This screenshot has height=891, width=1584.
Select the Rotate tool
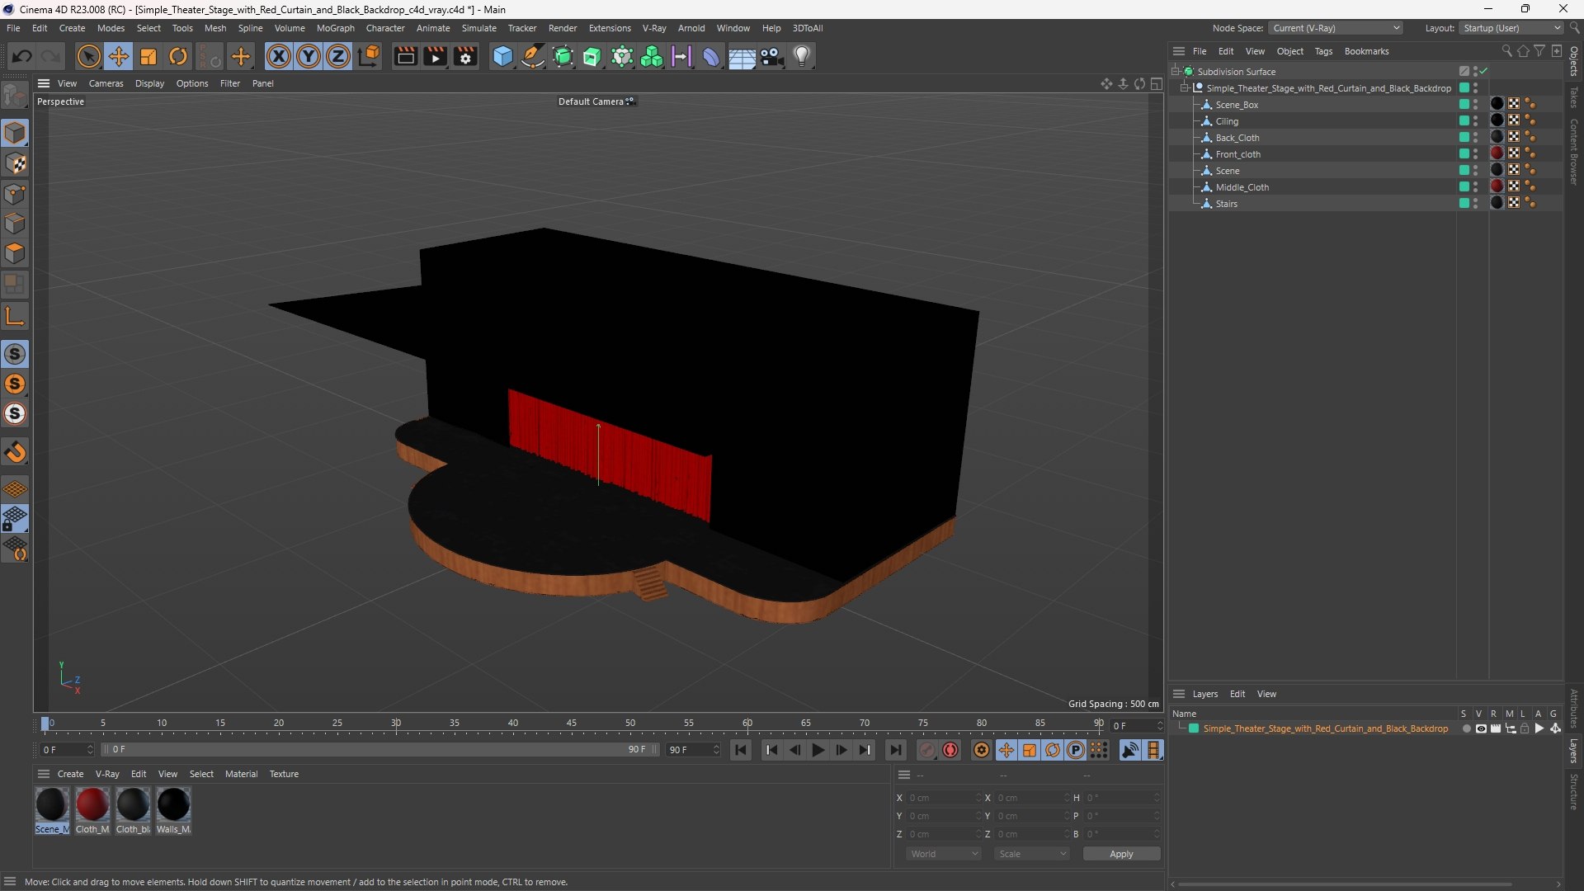tap(178, 56)
